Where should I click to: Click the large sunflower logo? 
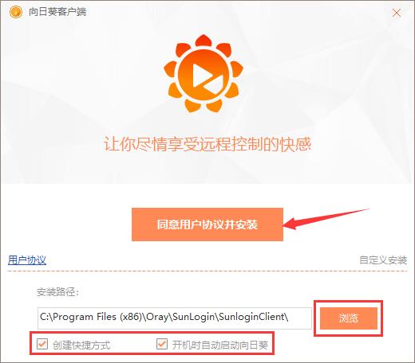(x=204, y=73)
